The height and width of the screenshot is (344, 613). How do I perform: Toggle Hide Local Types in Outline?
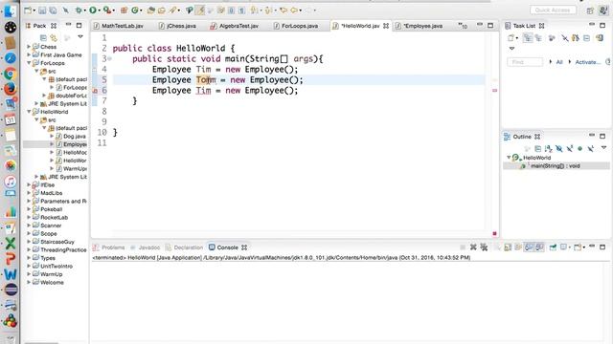click(x=591, y=149)
